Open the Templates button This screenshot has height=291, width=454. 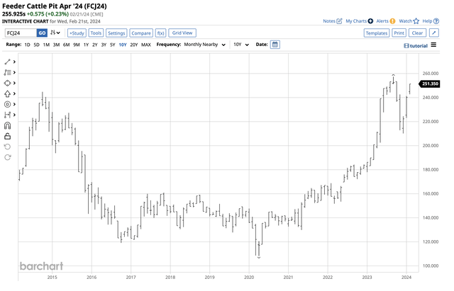(377, 33)
